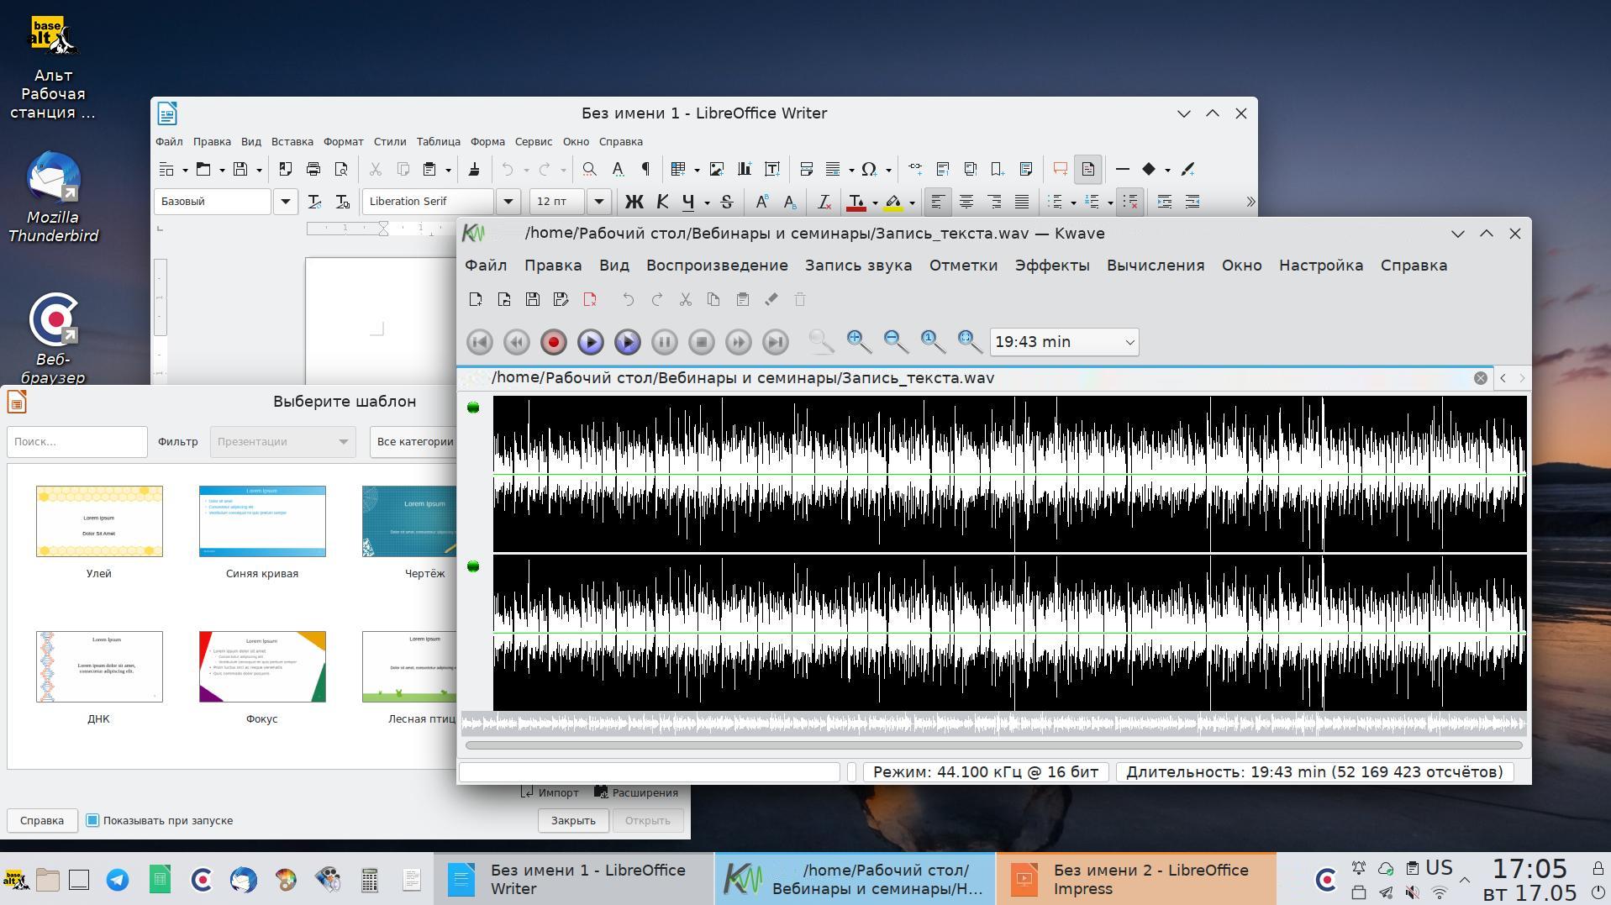Viewport: 1611px width, 905px height.
Task: Insert chart via Writer toolbar icon
Action: [x=745, y=169]
